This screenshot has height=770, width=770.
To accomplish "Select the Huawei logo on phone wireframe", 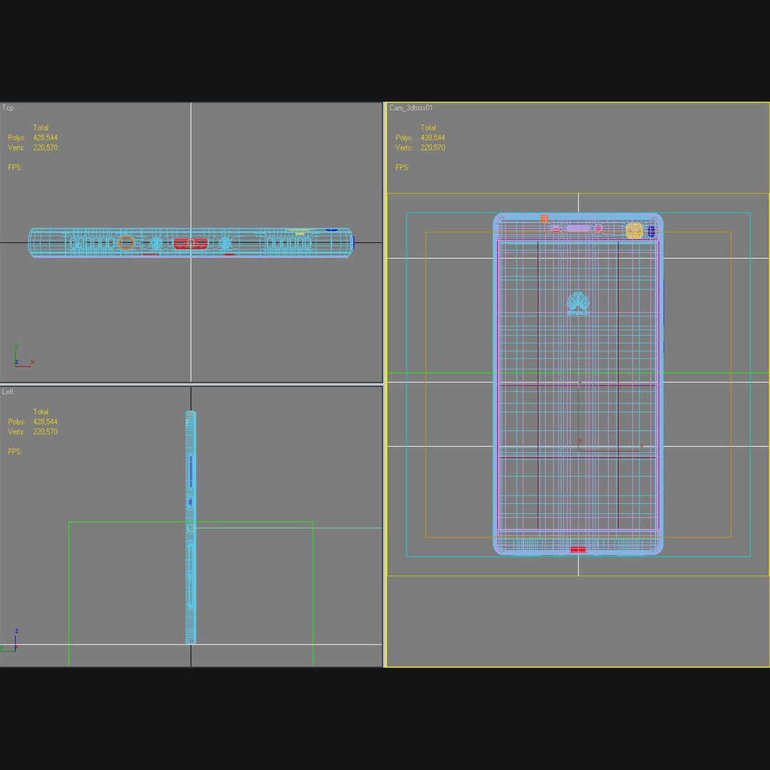I will click(578, 303).
